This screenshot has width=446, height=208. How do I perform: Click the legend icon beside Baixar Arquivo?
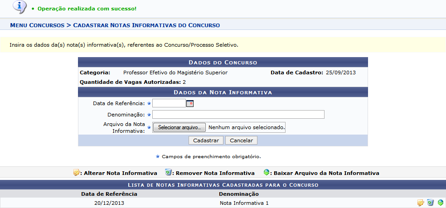(267, 173)
